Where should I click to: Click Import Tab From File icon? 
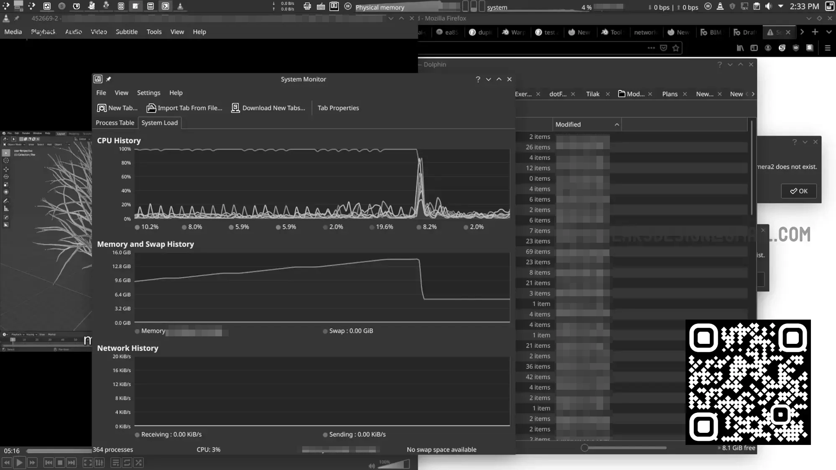point(151,108)
